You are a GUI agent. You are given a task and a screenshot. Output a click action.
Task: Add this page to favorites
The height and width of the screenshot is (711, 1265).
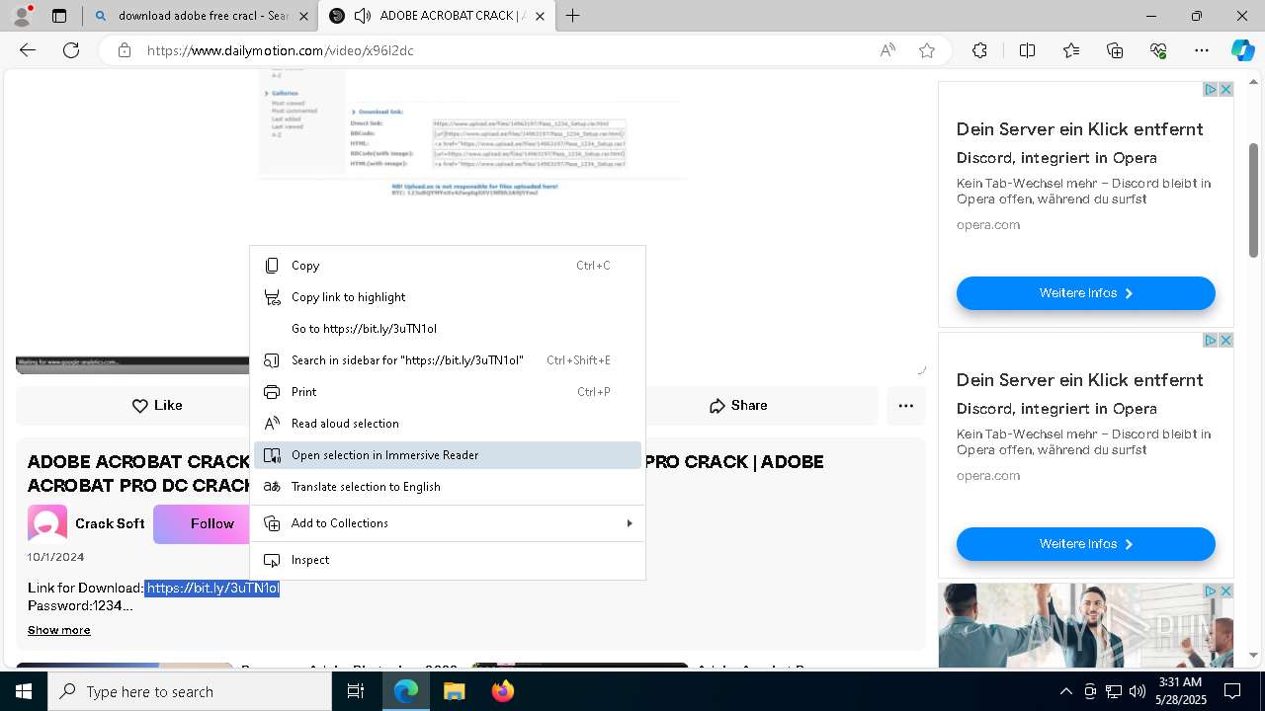[926, 50]
